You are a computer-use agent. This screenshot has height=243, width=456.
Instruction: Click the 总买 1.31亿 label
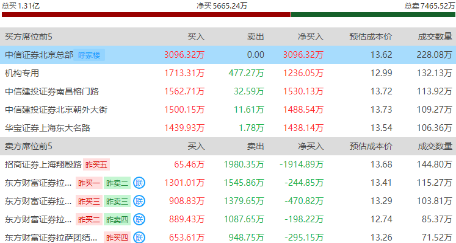click(21, 5)
